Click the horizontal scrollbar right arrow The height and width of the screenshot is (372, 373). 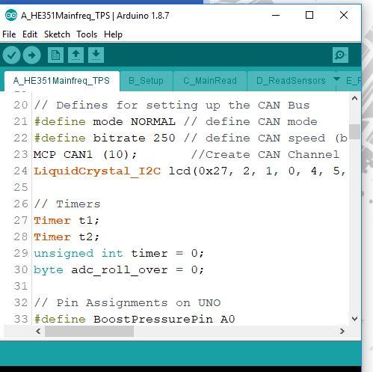[342, 332]
